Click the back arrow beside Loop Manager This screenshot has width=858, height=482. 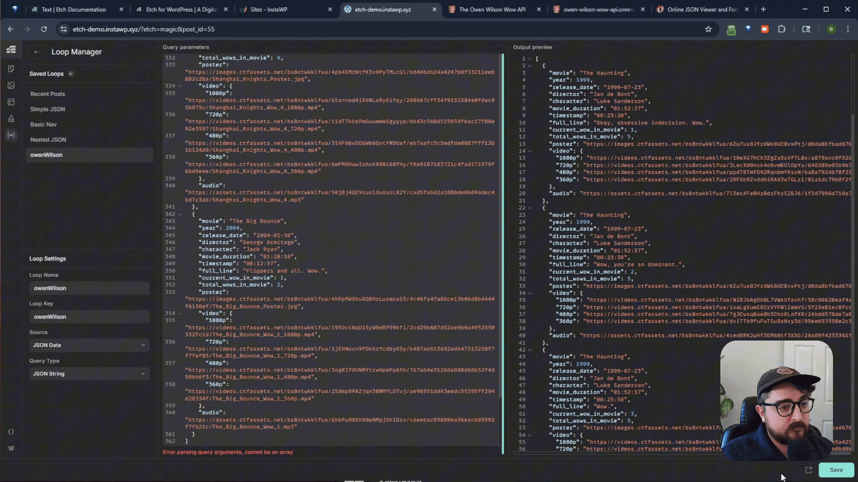37,52
